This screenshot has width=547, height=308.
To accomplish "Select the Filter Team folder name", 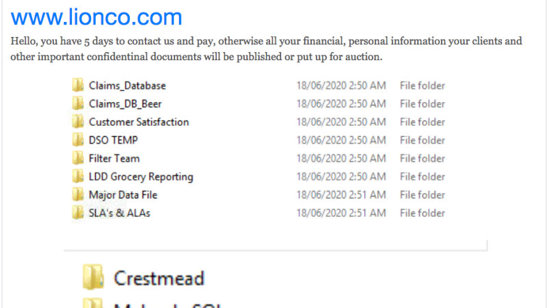I will (114, 159).
